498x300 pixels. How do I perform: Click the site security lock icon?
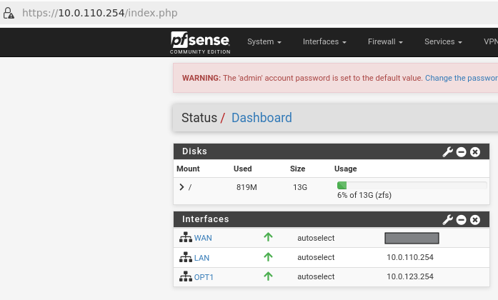click(9, 13)
